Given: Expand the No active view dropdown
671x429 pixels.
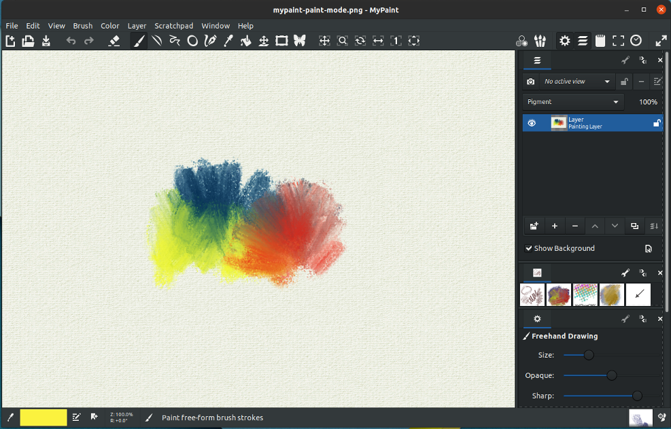Looking at the screenshot, I should (577, 82).
